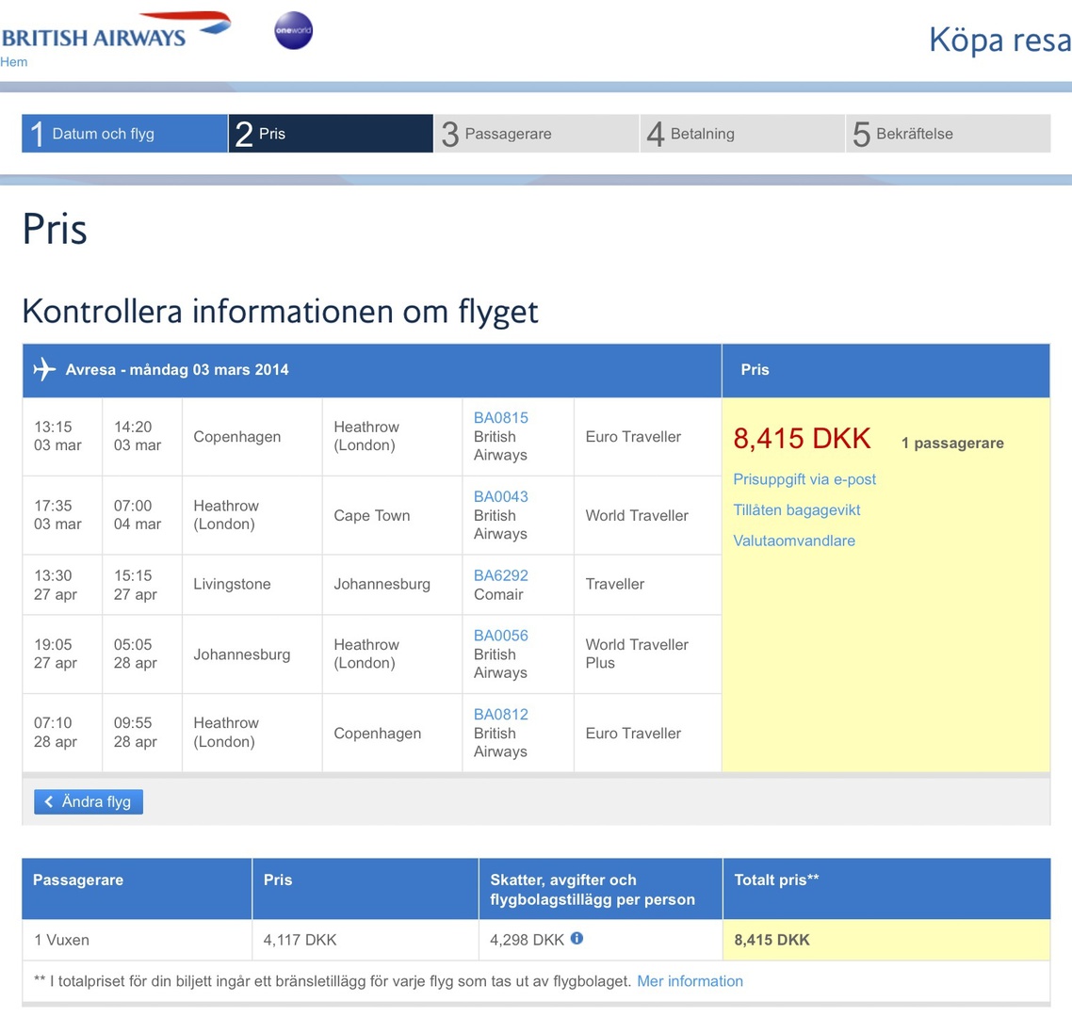Select step 4 Betalning tab

coord(741,134)
